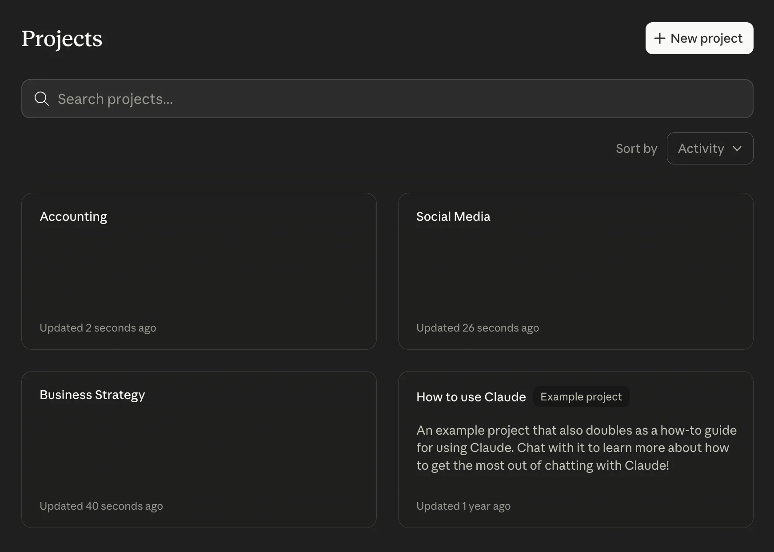Click the plus icon in New project

point(659,38)
